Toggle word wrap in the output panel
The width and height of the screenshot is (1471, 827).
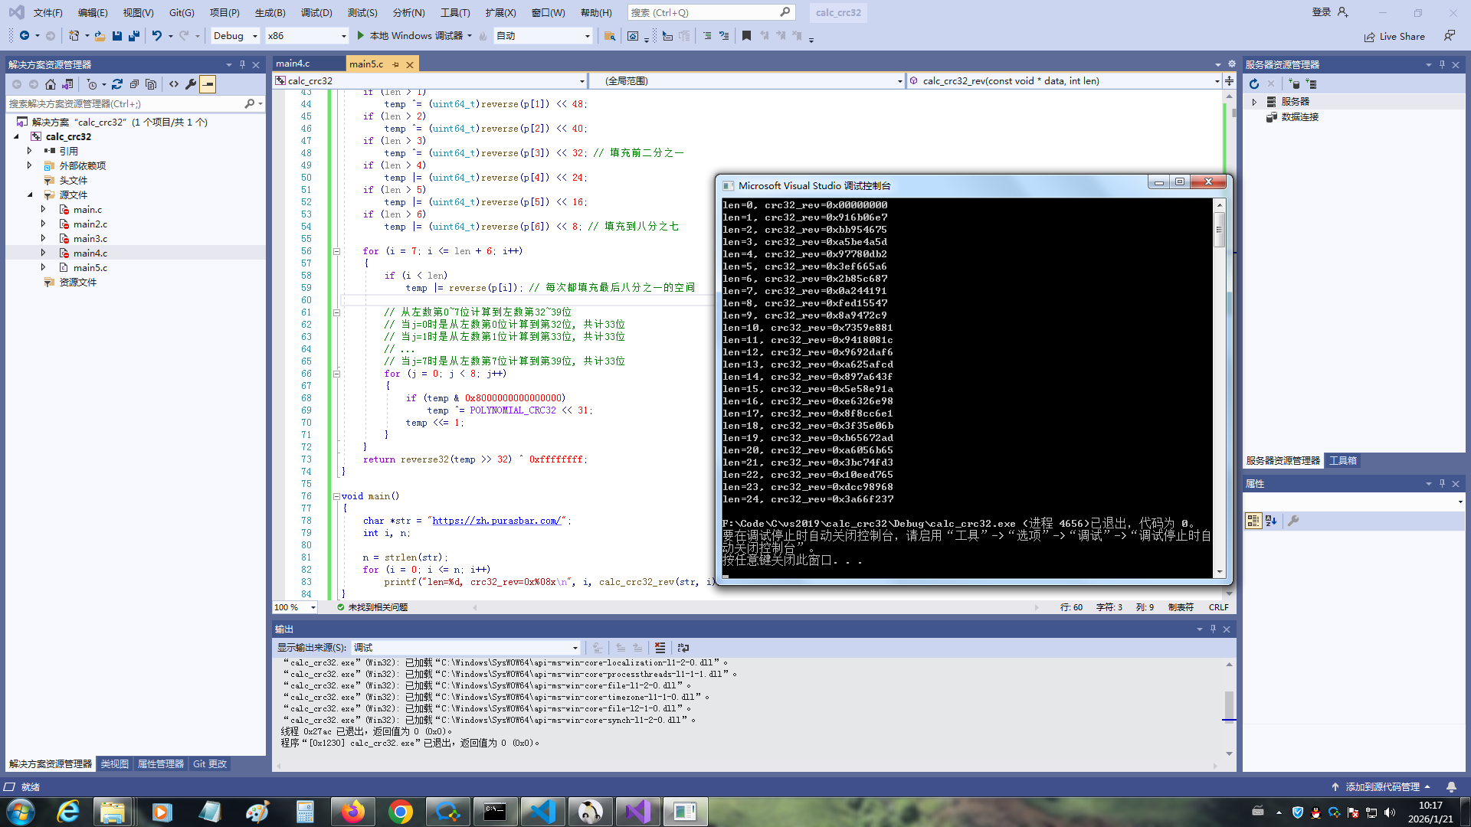coord(683,648)
